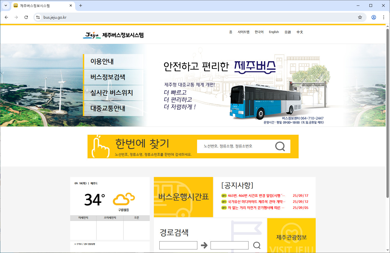Click the 오존 column header
390x253 pixels.
pos(137,218)
